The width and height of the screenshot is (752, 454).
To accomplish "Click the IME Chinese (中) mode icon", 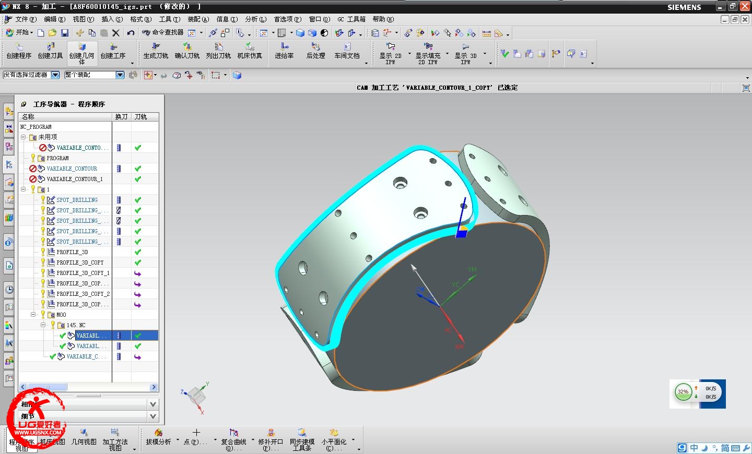I will (x=694, y=448).
